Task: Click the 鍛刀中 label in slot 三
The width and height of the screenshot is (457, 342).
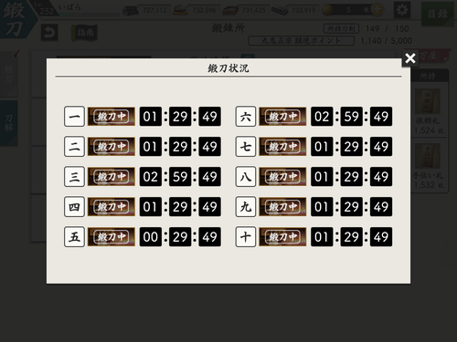Action: click(x=112, y=177)
